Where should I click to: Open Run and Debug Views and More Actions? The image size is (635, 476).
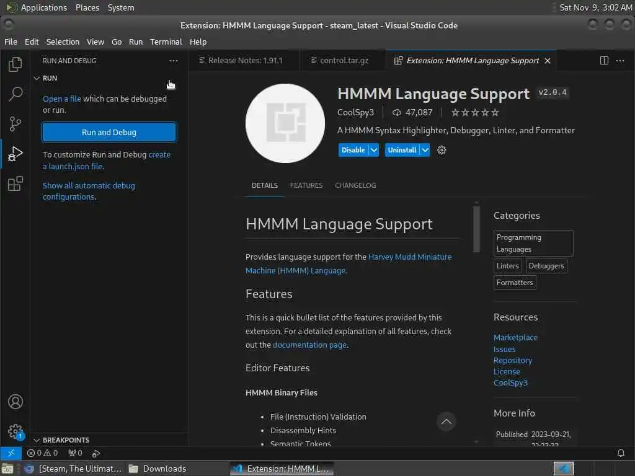[x=174, y=61]
